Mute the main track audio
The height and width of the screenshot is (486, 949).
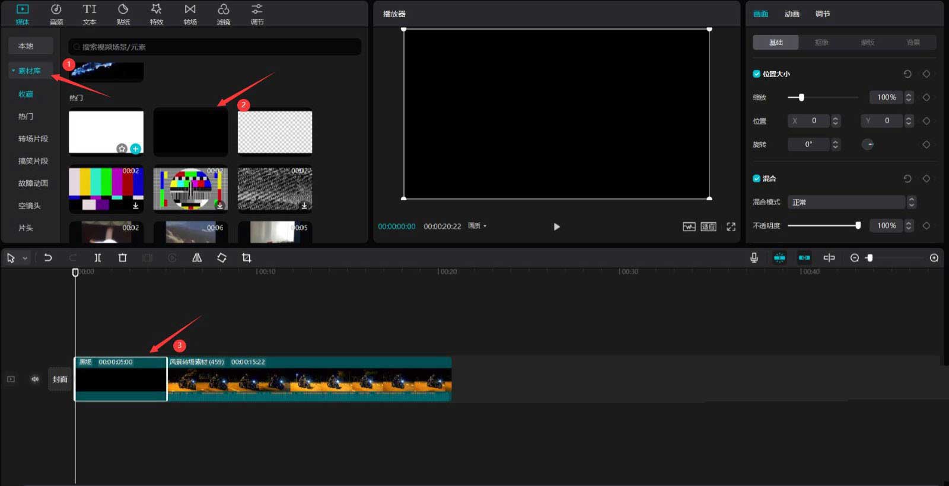(35, 379)
